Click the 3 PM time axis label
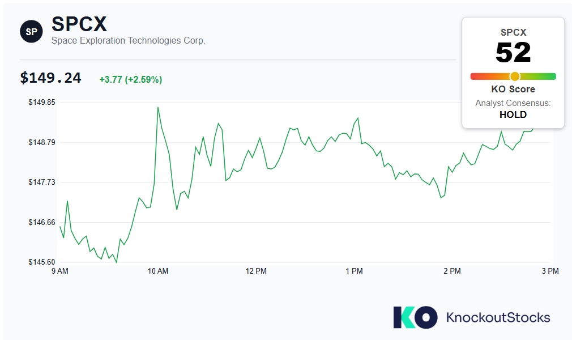The width and height of the screenshot is (572, 340). pos(550,271)
